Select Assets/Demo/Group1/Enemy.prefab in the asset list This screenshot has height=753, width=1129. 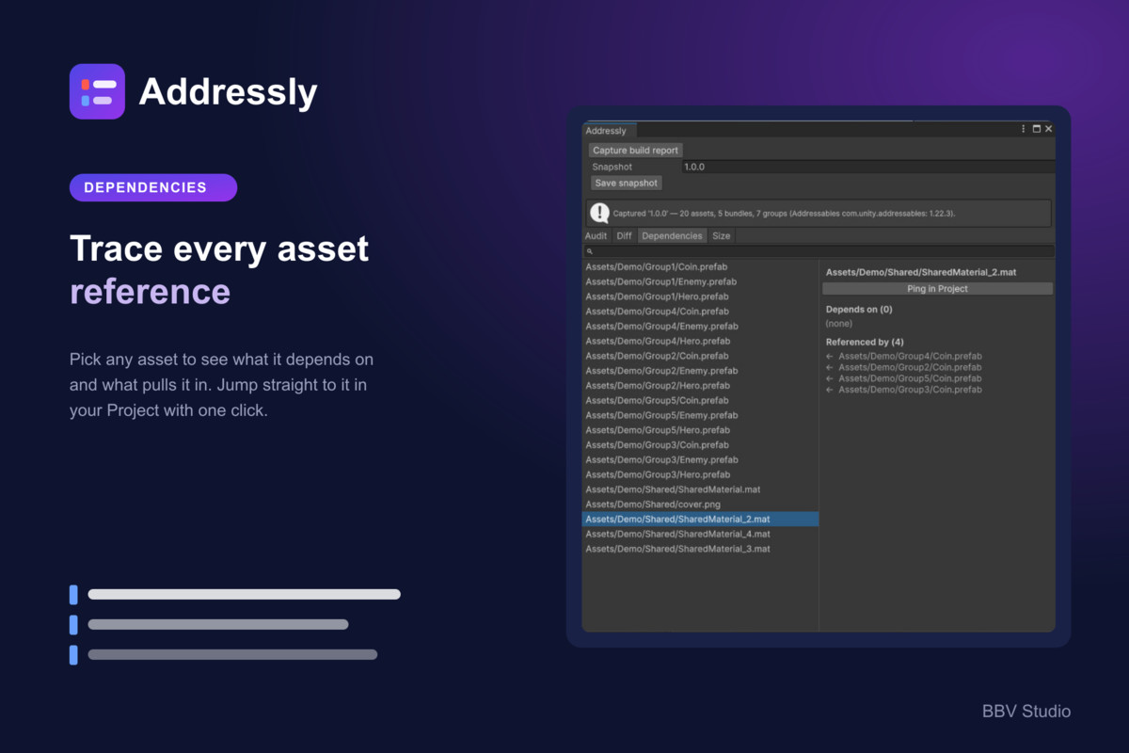700,281
